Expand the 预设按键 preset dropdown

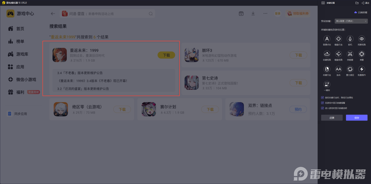tap(351, 21)
